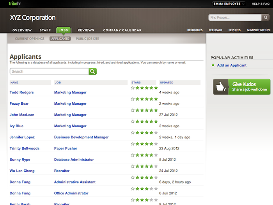Image resolution: width=273 pixels, height=205 pixels.
Task: Open Marketing Manager job for Todd Rodgers
Action: coord(70,92)
